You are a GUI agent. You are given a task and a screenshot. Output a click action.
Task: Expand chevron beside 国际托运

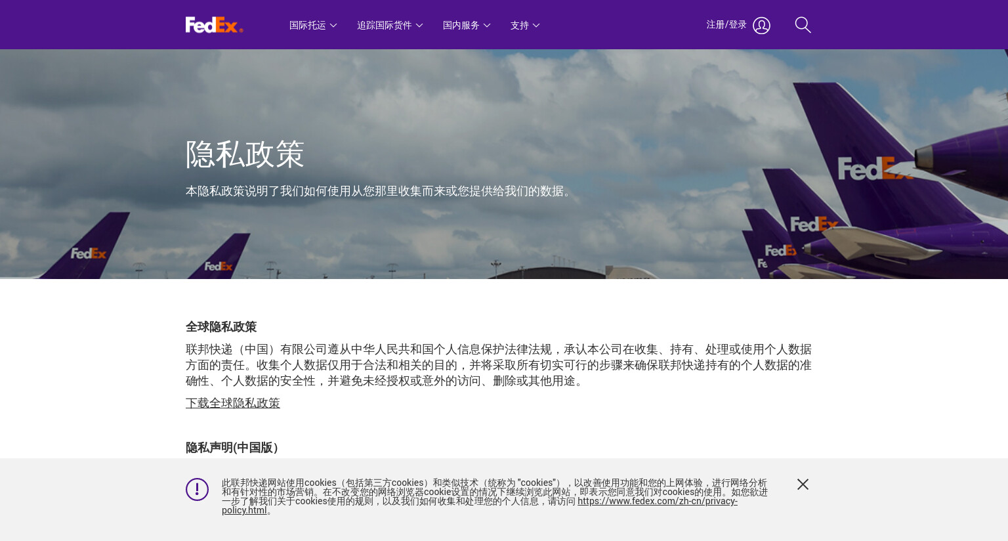(x=333, y=26)
